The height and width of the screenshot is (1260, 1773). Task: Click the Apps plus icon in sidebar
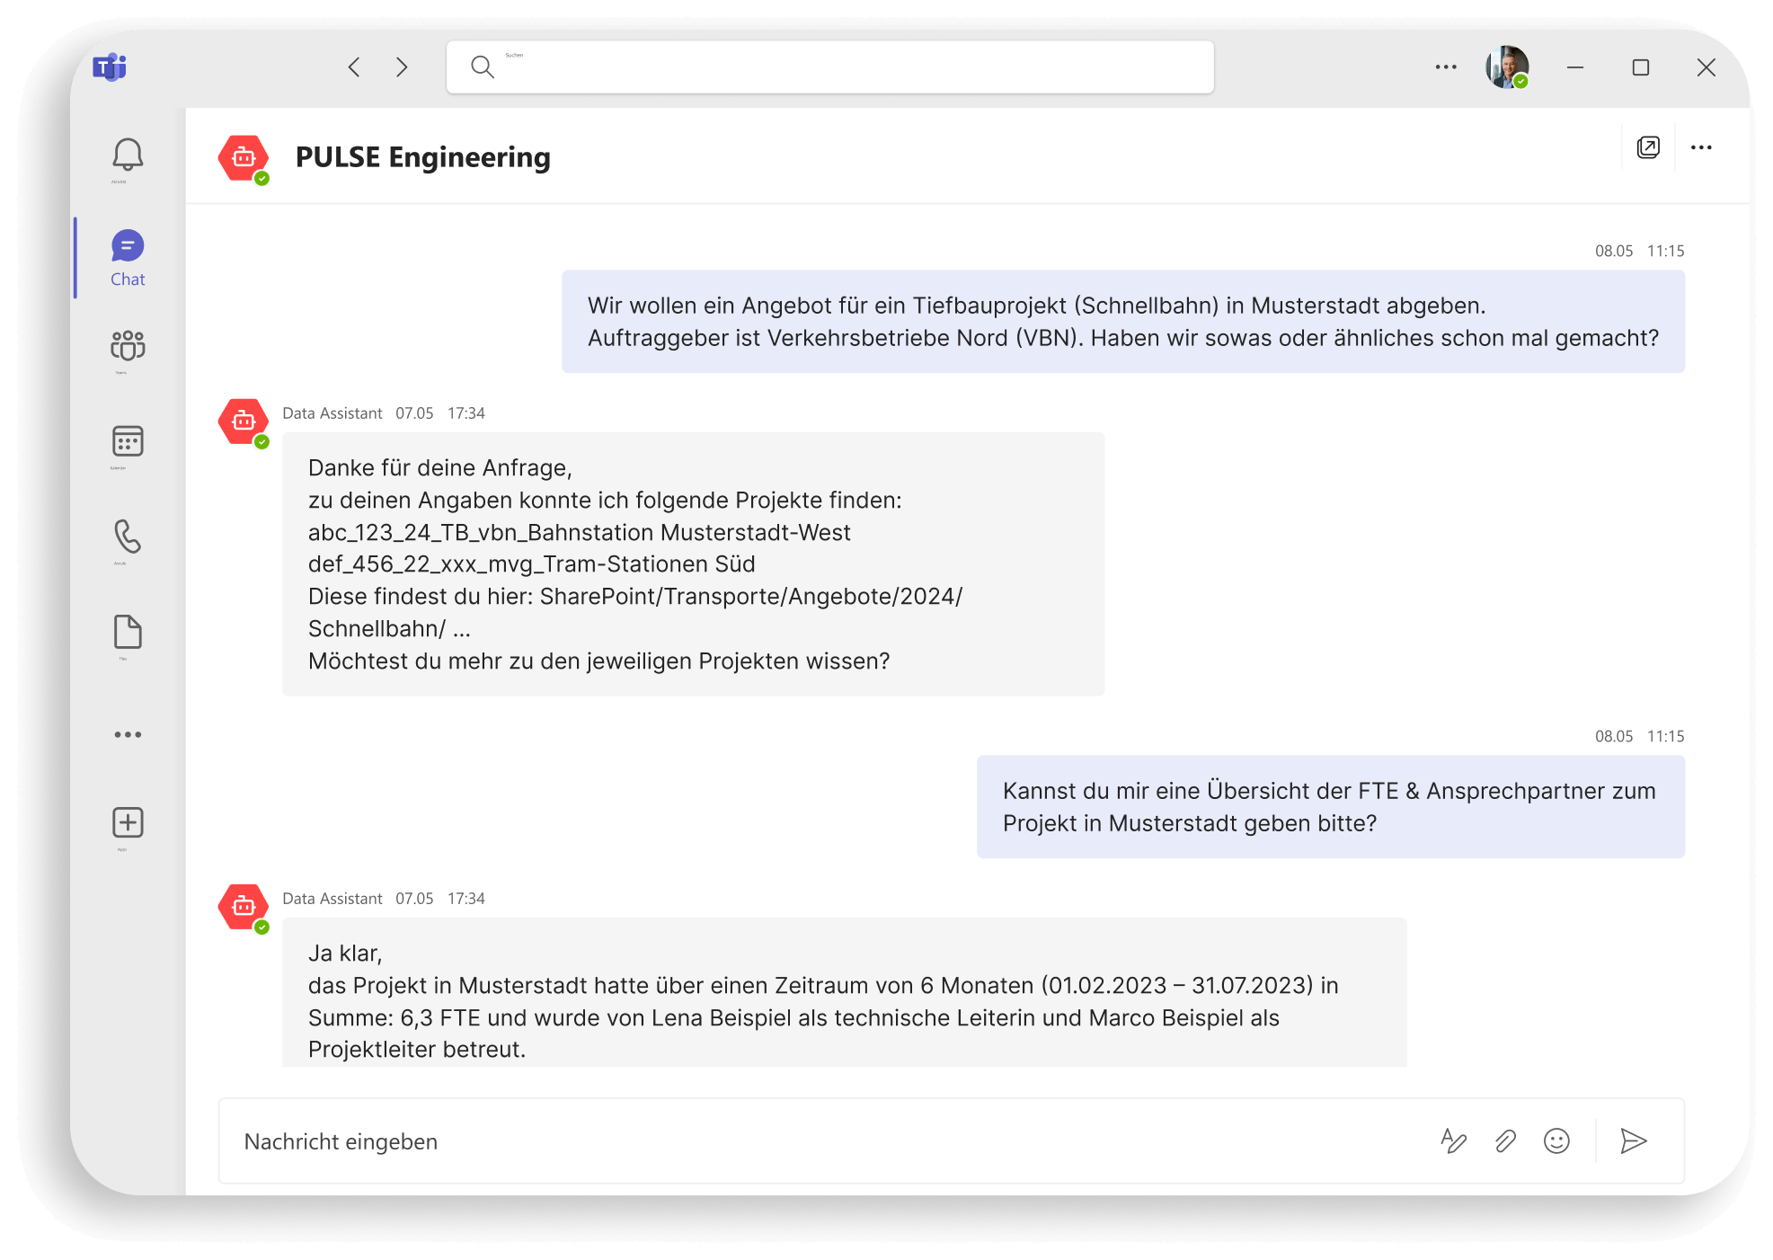128,822
